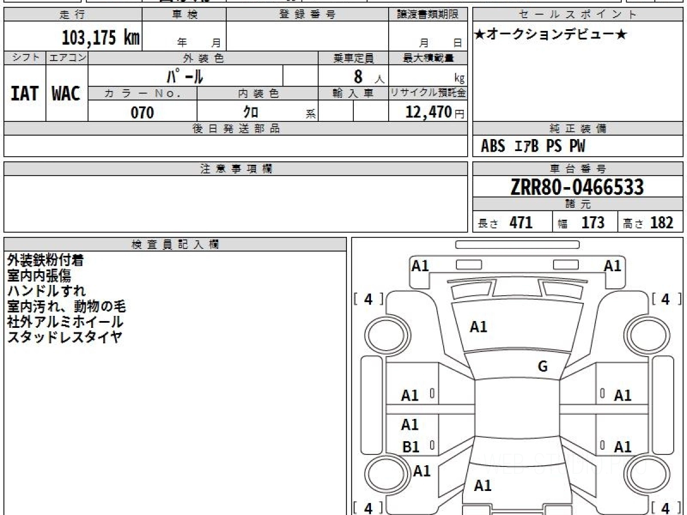Click the リサイクル預託金 header cell

(x=428, y=94)
